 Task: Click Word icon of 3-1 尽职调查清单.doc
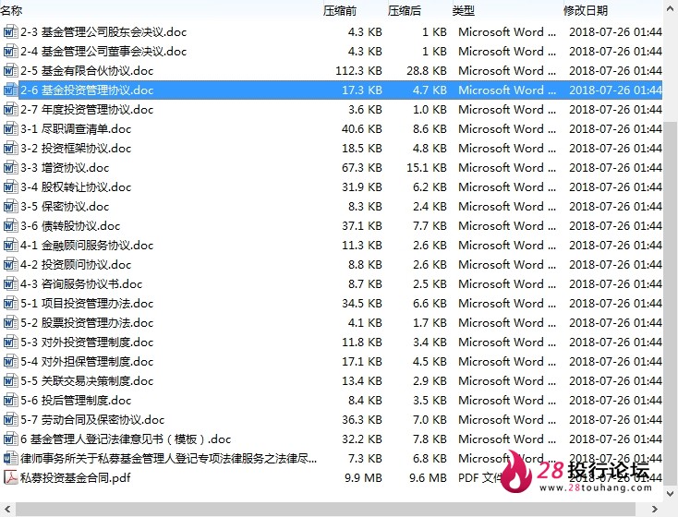(10, 129)
